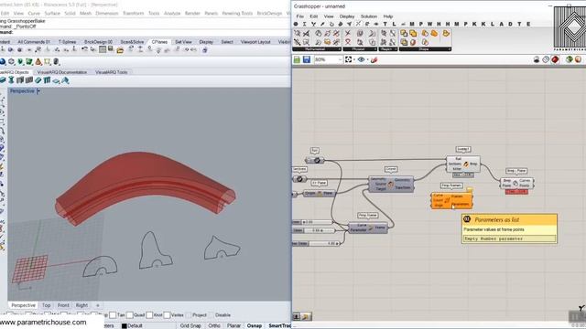Open the W category tab in Grasshopper
586x329 pixels.
tap(429, 24)
